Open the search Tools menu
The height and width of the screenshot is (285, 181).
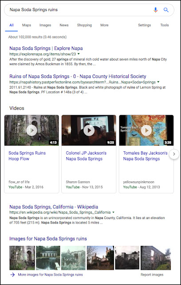tap(165, 25)
